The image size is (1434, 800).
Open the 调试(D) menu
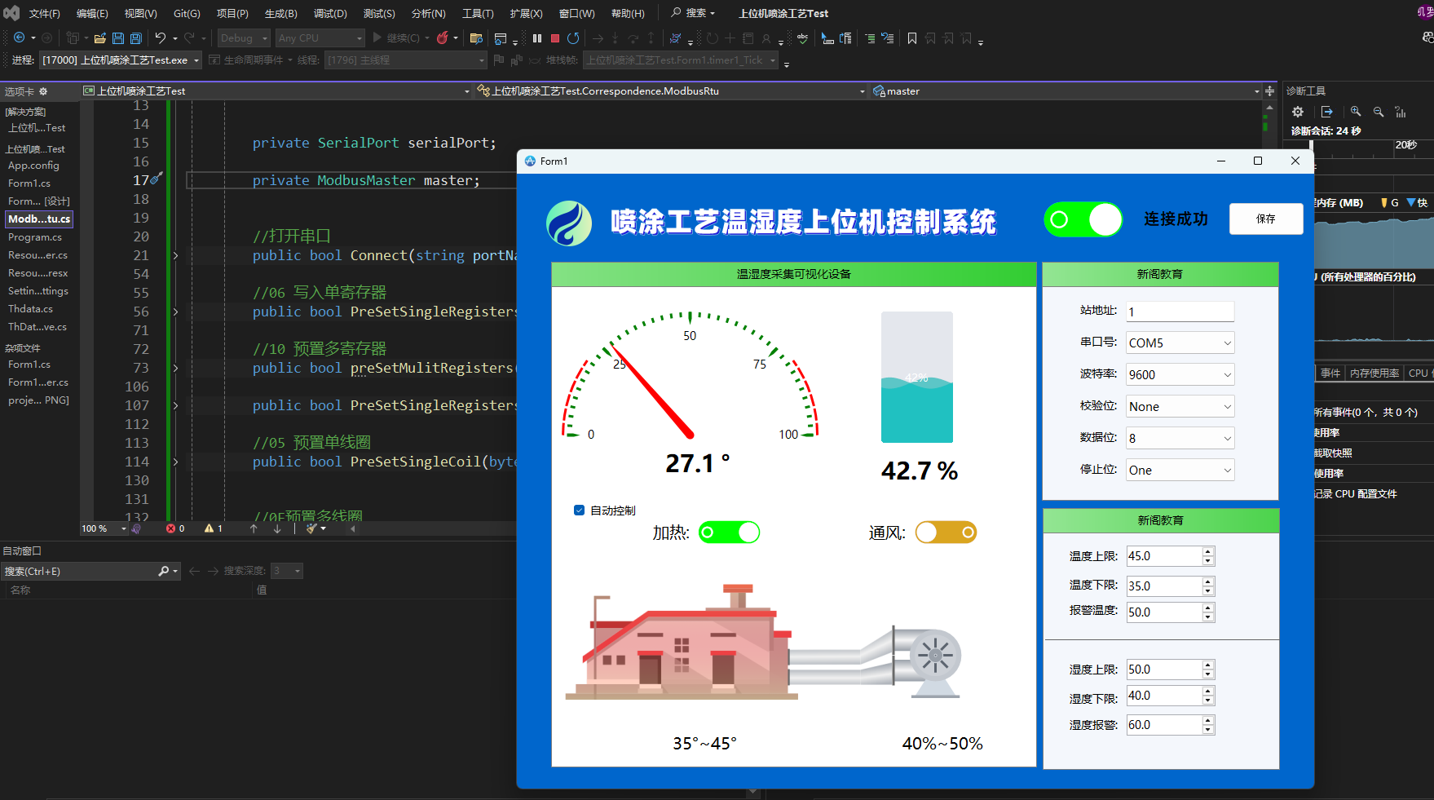pyautogui.click(x=330, y=14)
